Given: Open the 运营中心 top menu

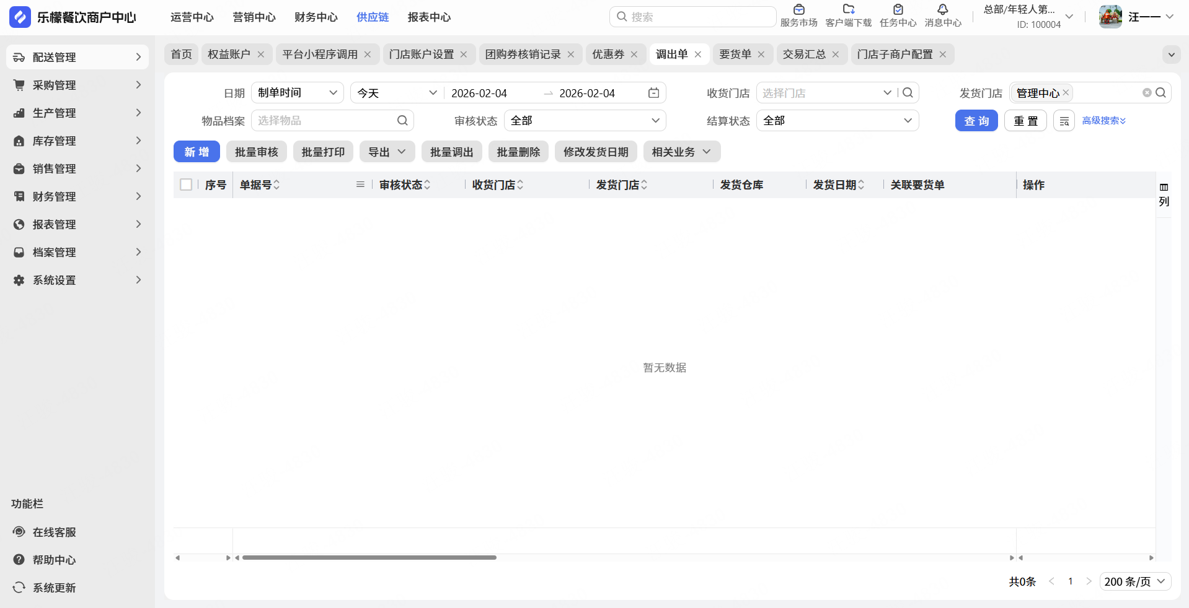Looking at the screenshot, I should [192, 17].
